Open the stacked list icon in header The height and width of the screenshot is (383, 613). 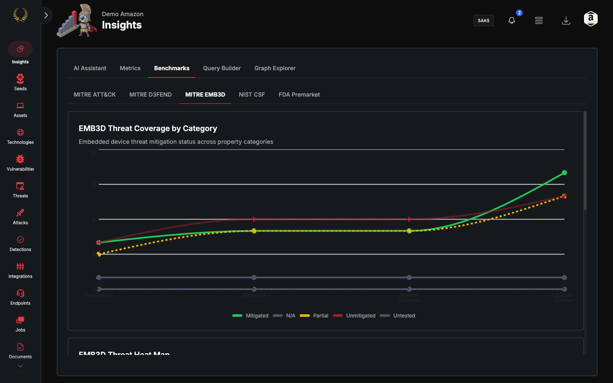coord(539,20)
